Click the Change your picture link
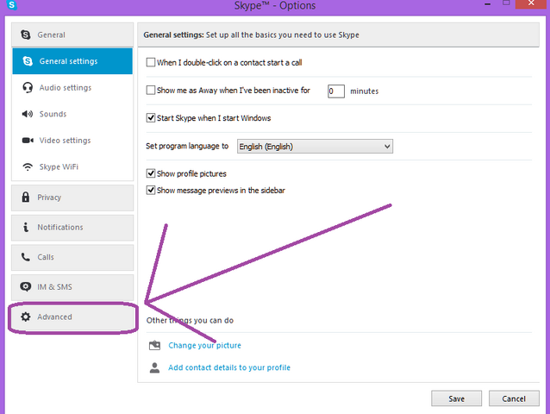The height and width of the screenshot is (414, 550). coord(204,345)
